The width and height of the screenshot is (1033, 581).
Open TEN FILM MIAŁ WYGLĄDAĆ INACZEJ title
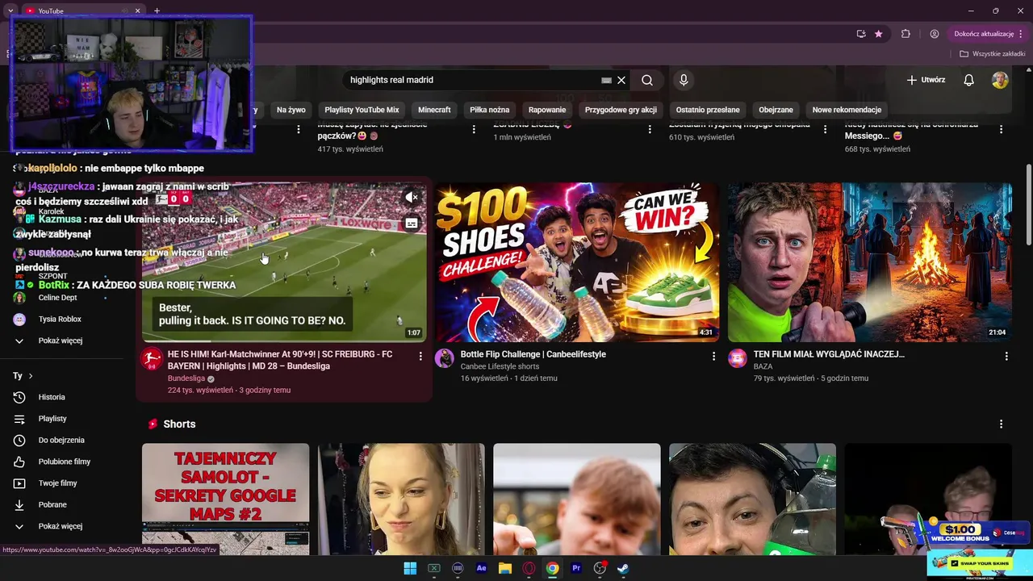pos(829,354)
